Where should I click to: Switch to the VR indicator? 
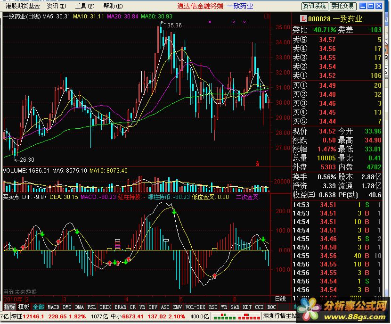142,307
